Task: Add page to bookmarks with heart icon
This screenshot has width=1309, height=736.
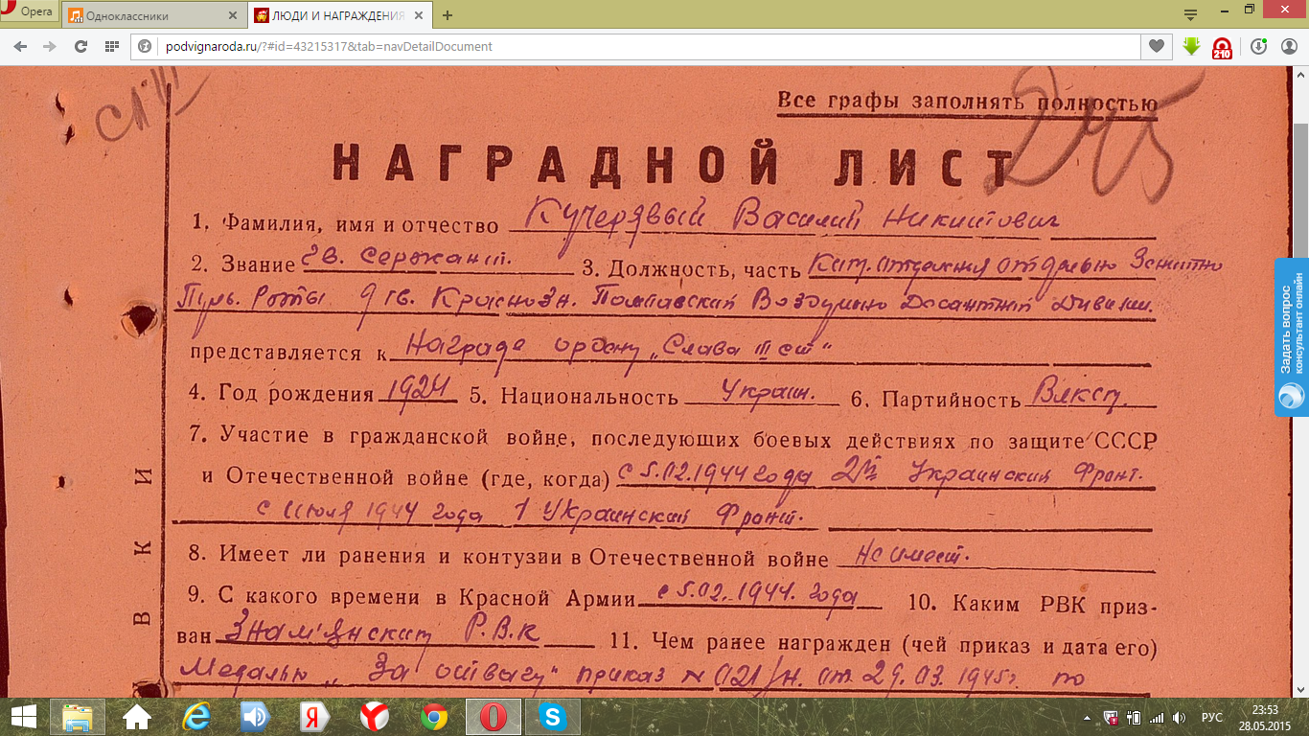Action: click(1157, 46)
